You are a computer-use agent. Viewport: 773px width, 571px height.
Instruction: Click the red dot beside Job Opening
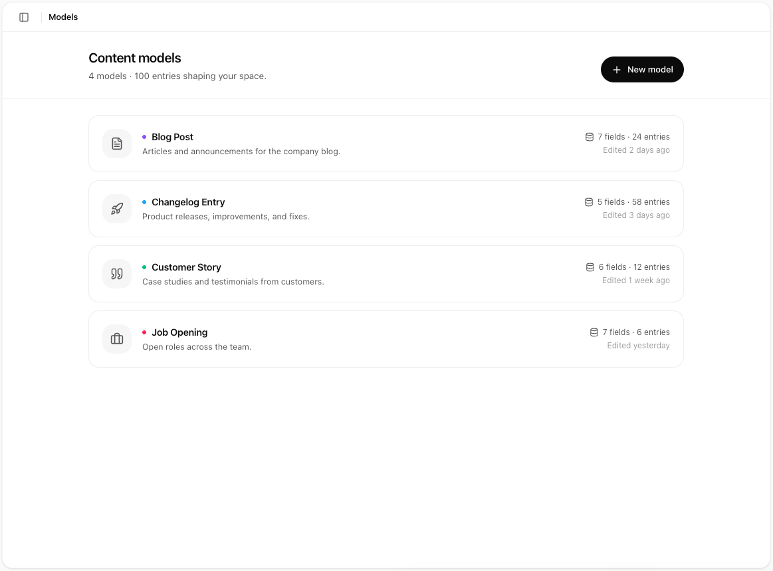pos(144,332)
